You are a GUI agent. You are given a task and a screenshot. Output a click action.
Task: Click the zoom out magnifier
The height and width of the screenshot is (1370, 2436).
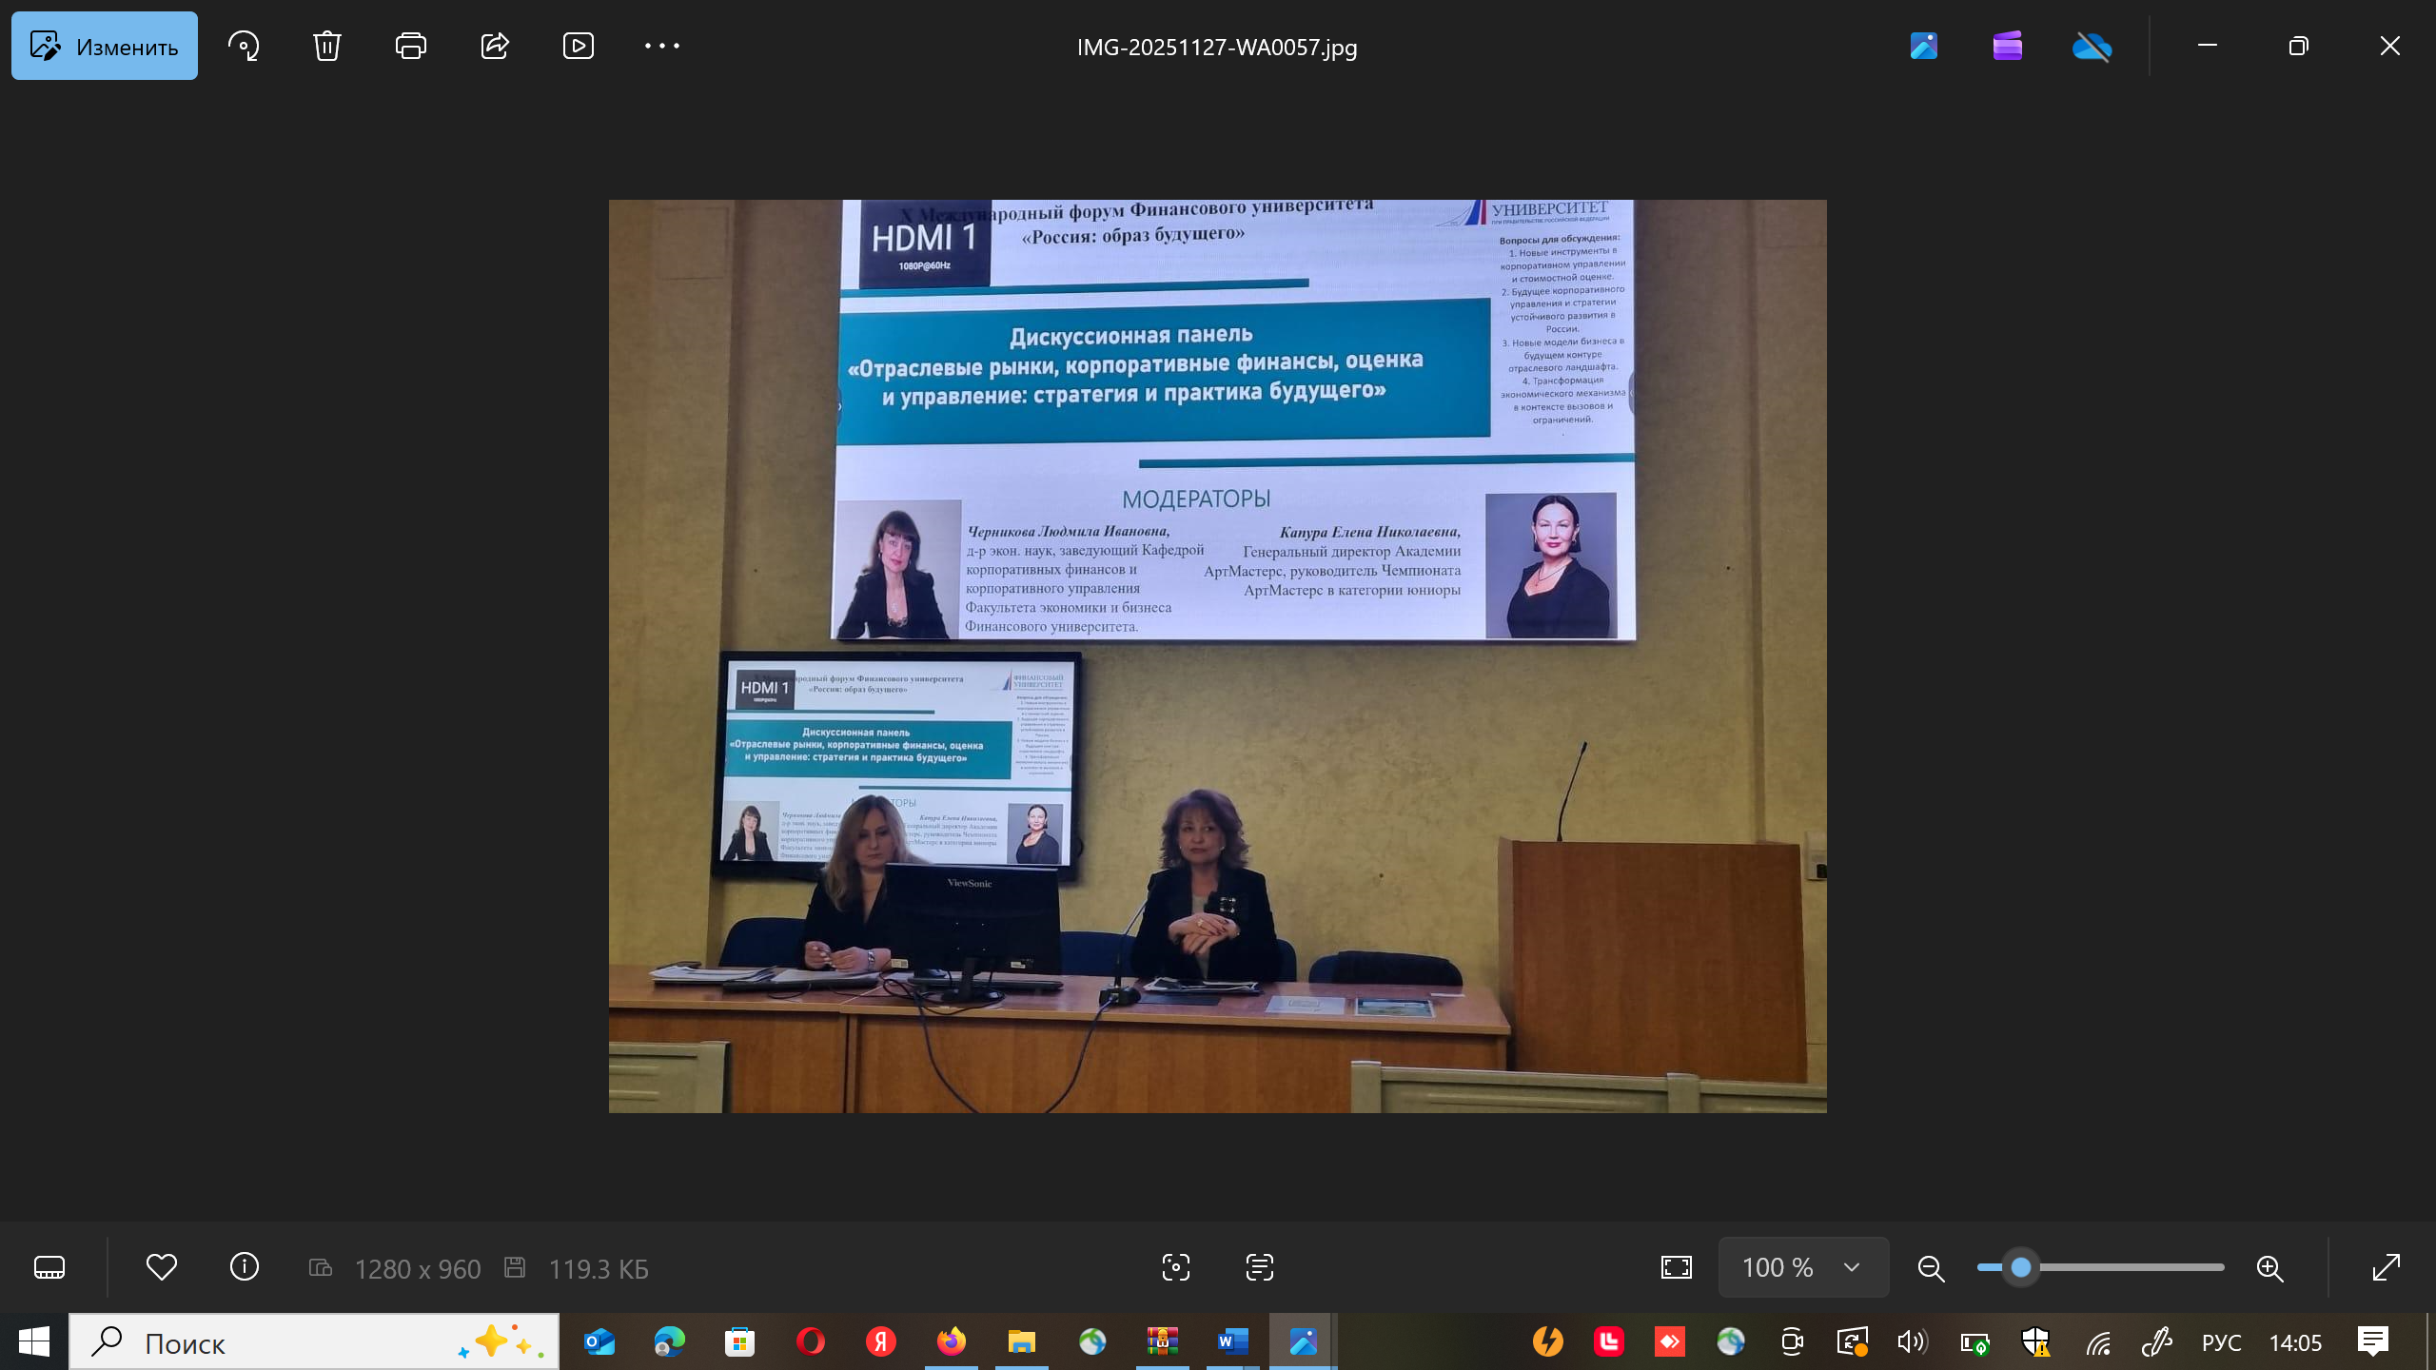(x=1931, y=1268)
